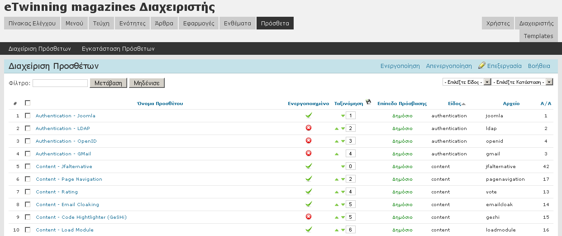This screenshot has height=236, width=562.
Task: Check the box for Authentication - GMail
Action: coord(28,154)
